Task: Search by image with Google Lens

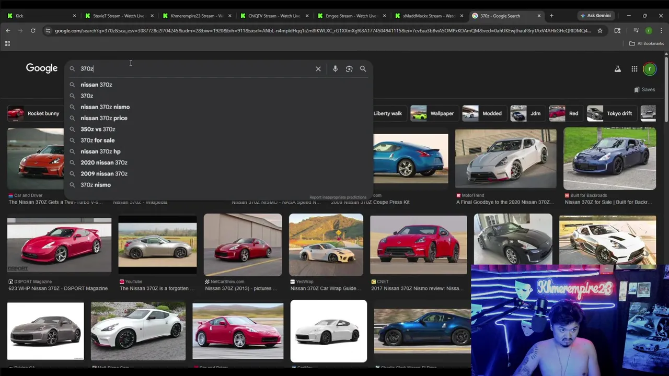Action: (349, 69)
